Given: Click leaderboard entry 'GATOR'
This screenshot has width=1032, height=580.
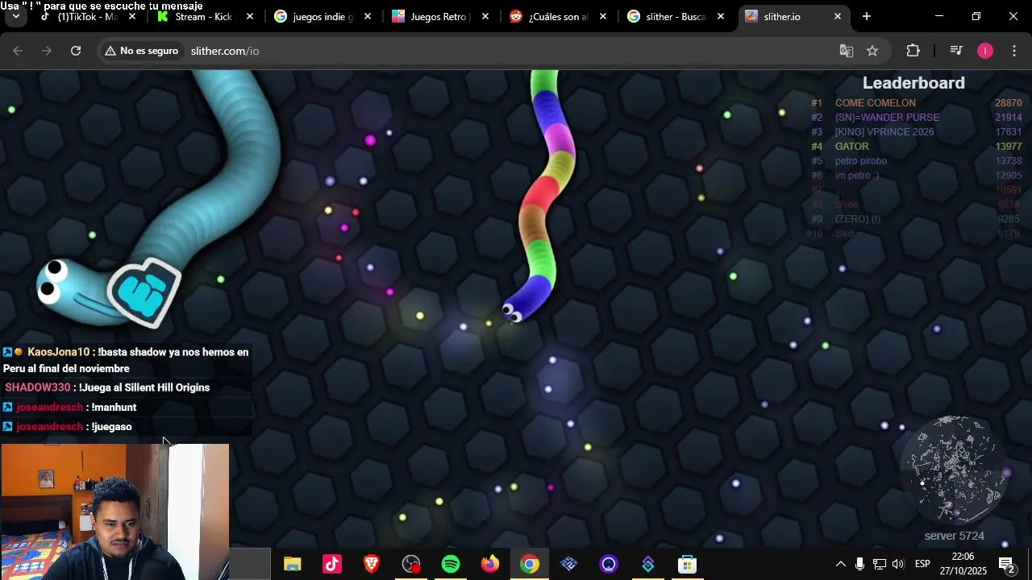Looking at the screenshot, I should [x=852, y=147].
